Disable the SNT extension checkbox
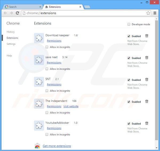 [x=129, y=80]
